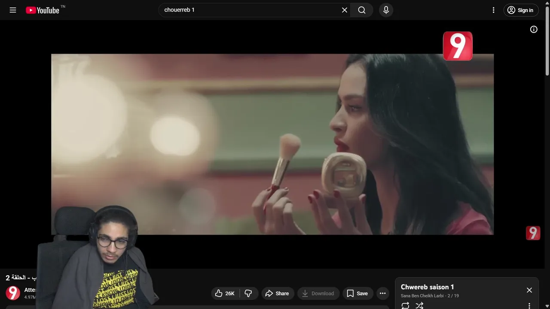Click the large channel 9 logo overlay

pos(458,46)
